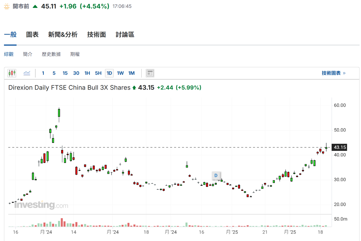Select the 1M interval

[131, 73]
